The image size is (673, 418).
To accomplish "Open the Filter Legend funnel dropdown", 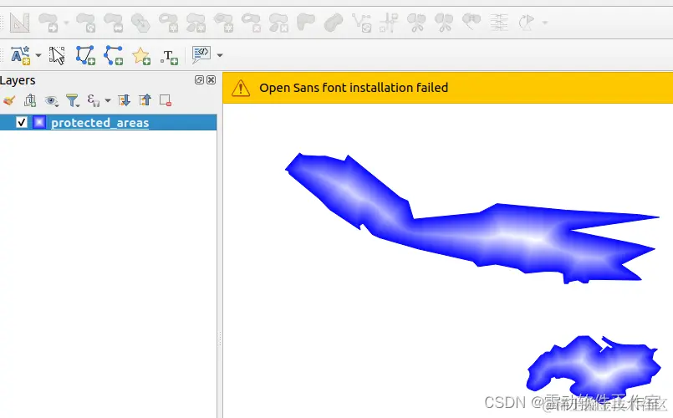I will click(x=73, y=101).
